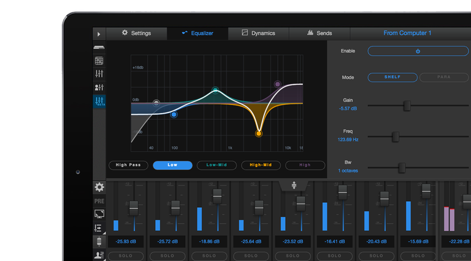Image resolution: width=471 pixels, height=261 pixels.
Task: Open the mixer faders icon in sidebar
Action: click(x=99, y=74)
